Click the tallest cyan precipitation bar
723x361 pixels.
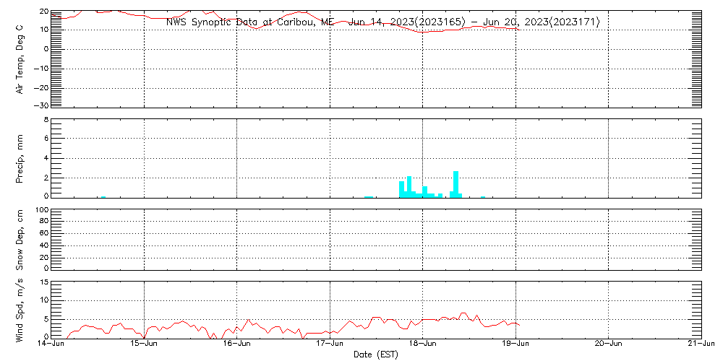tap(456, 184)
